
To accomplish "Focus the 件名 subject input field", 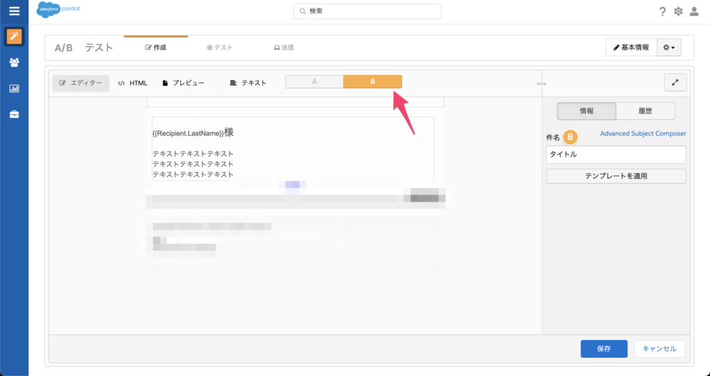I will 616,155.
